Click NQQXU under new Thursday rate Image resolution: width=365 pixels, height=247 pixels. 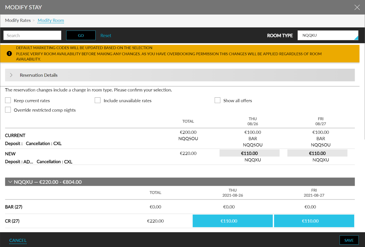click(253, 160)
